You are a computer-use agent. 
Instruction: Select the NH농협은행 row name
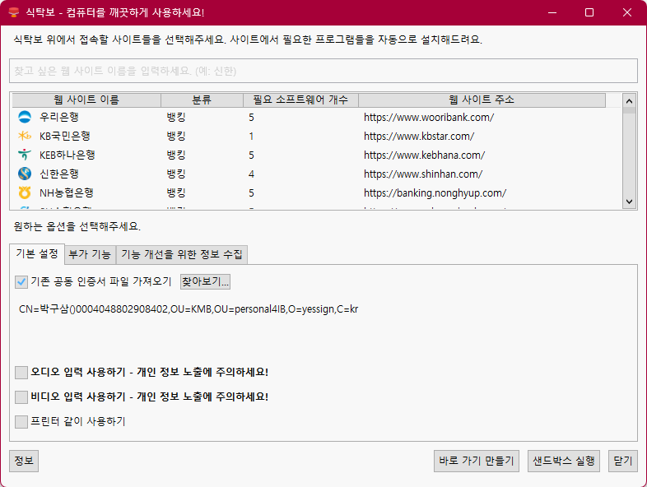67,193
